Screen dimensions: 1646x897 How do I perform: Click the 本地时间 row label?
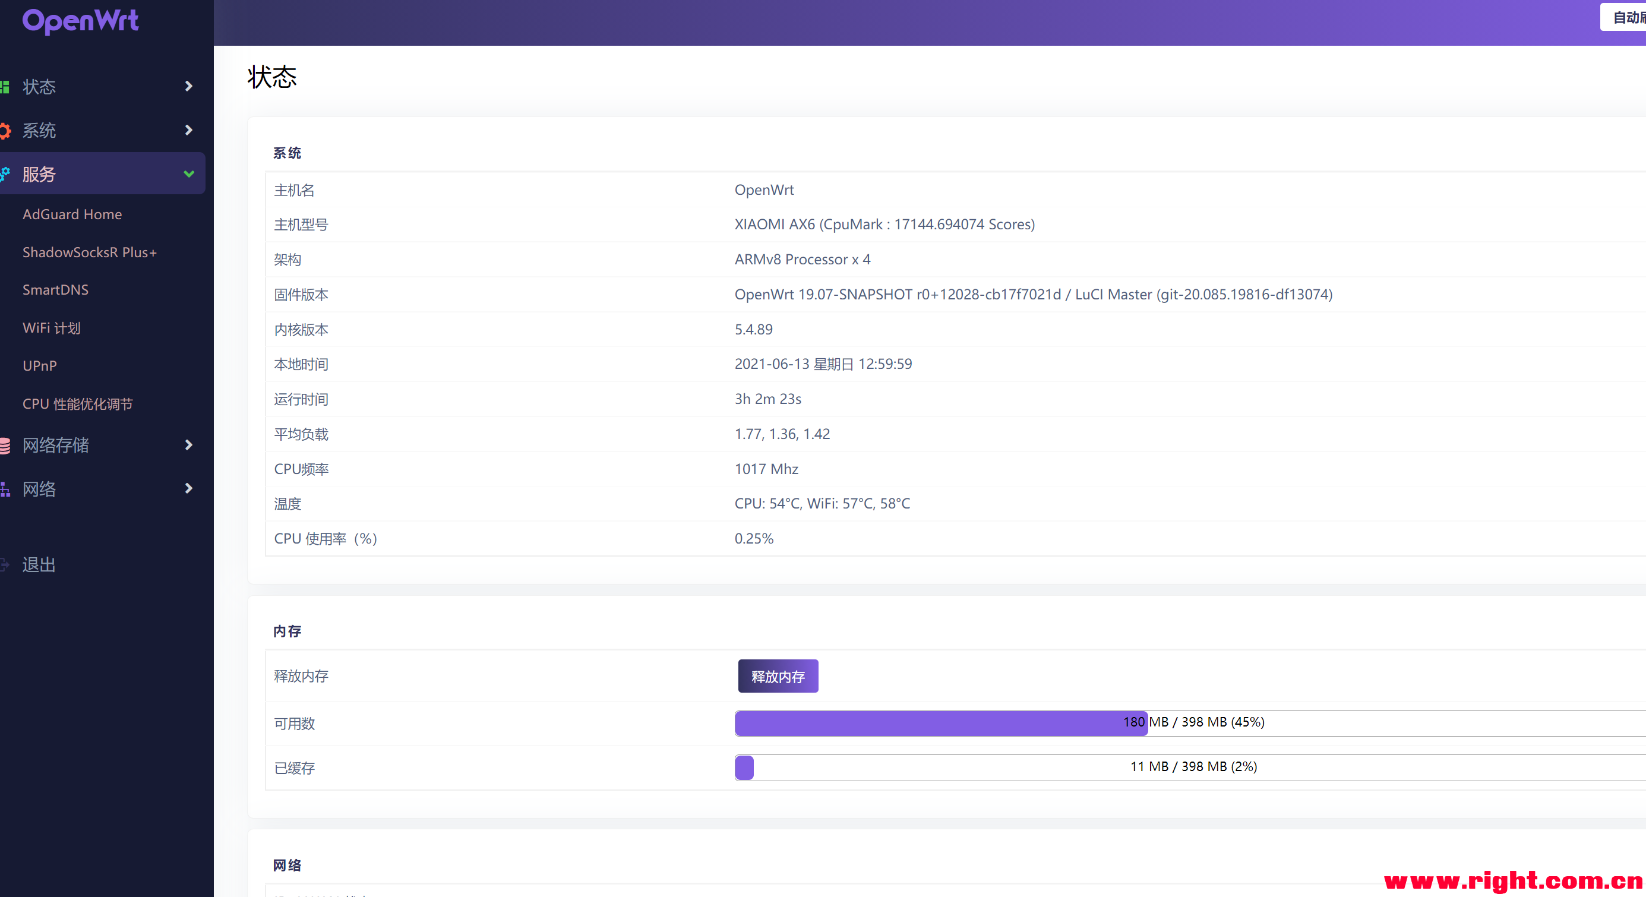click(x=301, y=364)
